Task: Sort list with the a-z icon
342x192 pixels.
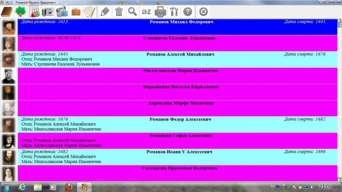Action: [x=146, y=12]
